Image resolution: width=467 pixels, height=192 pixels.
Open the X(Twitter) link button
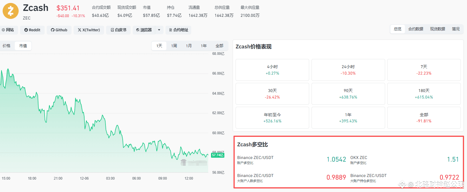tap(89, 30)
